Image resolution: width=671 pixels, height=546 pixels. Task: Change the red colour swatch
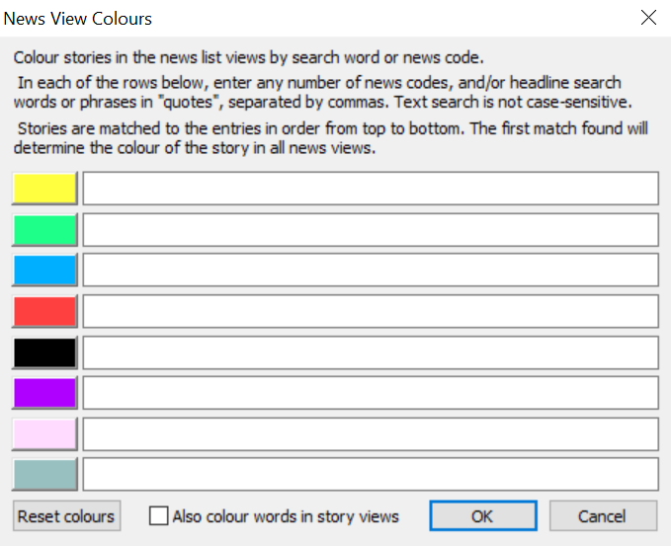point(44,312)
